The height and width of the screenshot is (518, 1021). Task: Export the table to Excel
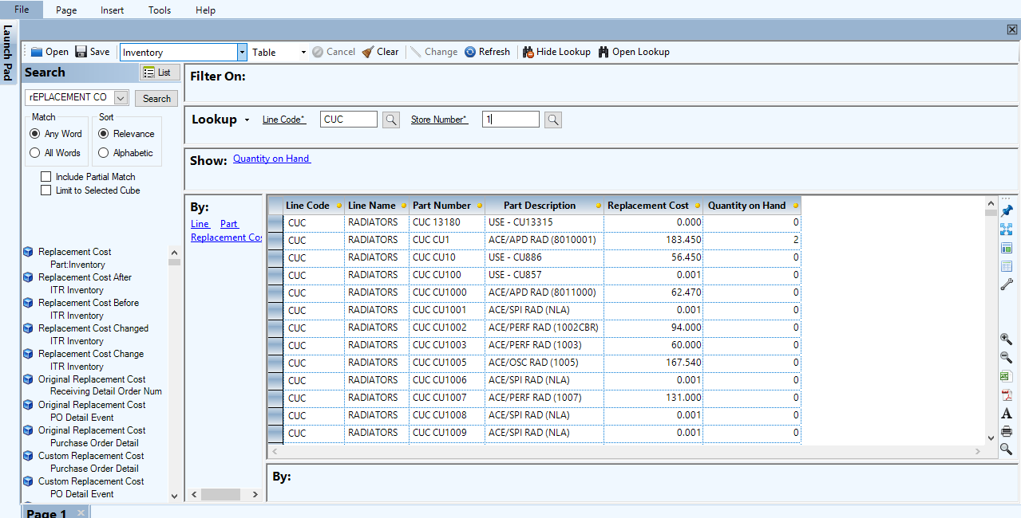[x=1006, y=376]
